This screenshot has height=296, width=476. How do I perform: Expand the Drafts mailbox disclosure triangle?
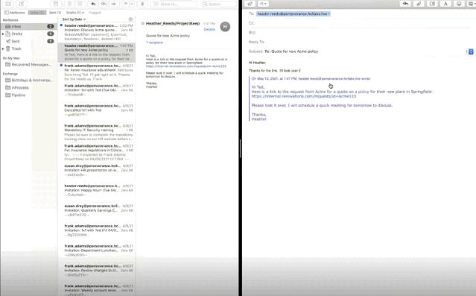tap(3, 34)
